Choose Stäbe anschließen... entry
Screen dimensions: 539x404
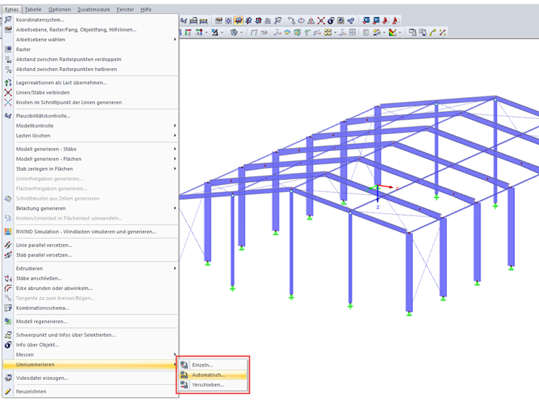[90, 279]
